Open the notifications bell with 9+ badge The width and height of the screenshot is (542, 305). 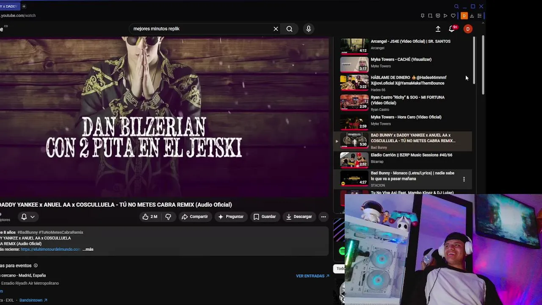click(x=452, y=29)
